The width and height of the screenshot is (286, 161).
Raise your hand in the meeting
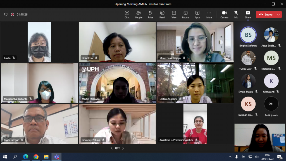[x=150, y=15]
